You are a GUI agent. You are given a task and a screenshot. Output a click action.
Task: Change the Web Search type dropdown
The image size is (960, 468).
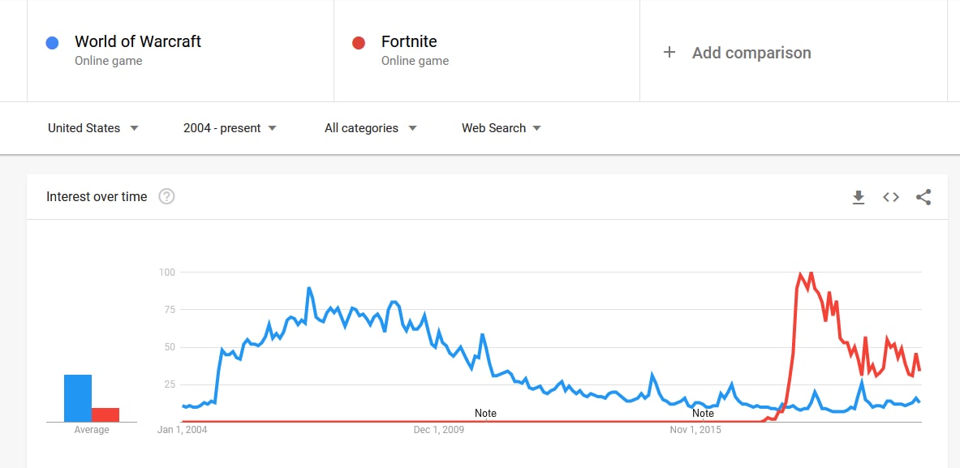tap(502, 128)
